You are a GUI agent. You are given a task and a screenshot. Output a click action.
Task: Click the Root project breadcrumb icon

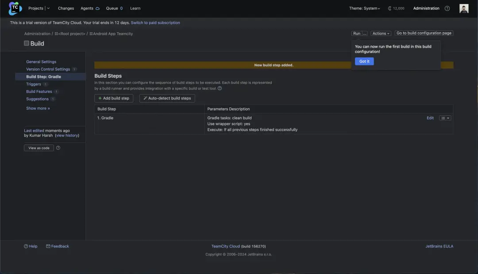[x=57, y=34]
